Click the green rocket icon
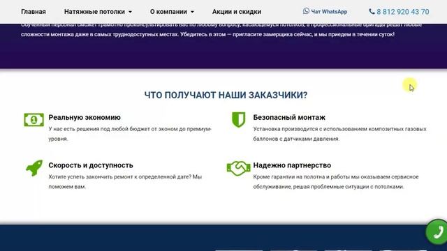447x251 pixels. tap(34, 168)
